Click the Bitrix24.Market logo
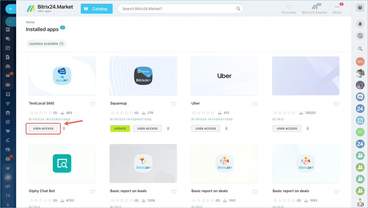This screenshot has height=208, width=368. (x=50, y=8)
